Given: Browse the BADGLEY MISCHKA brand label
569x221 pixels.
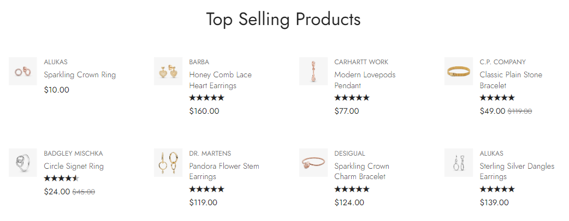Looking at the screenshot, I should pos(73,154).
